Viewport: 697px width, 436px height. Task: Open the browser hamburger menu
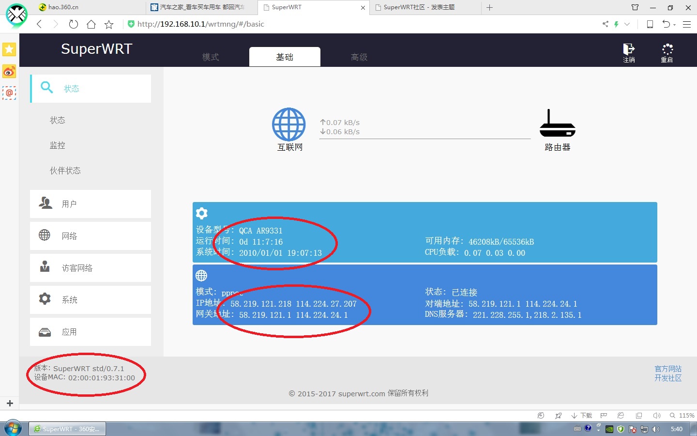[x=687, y=24]
